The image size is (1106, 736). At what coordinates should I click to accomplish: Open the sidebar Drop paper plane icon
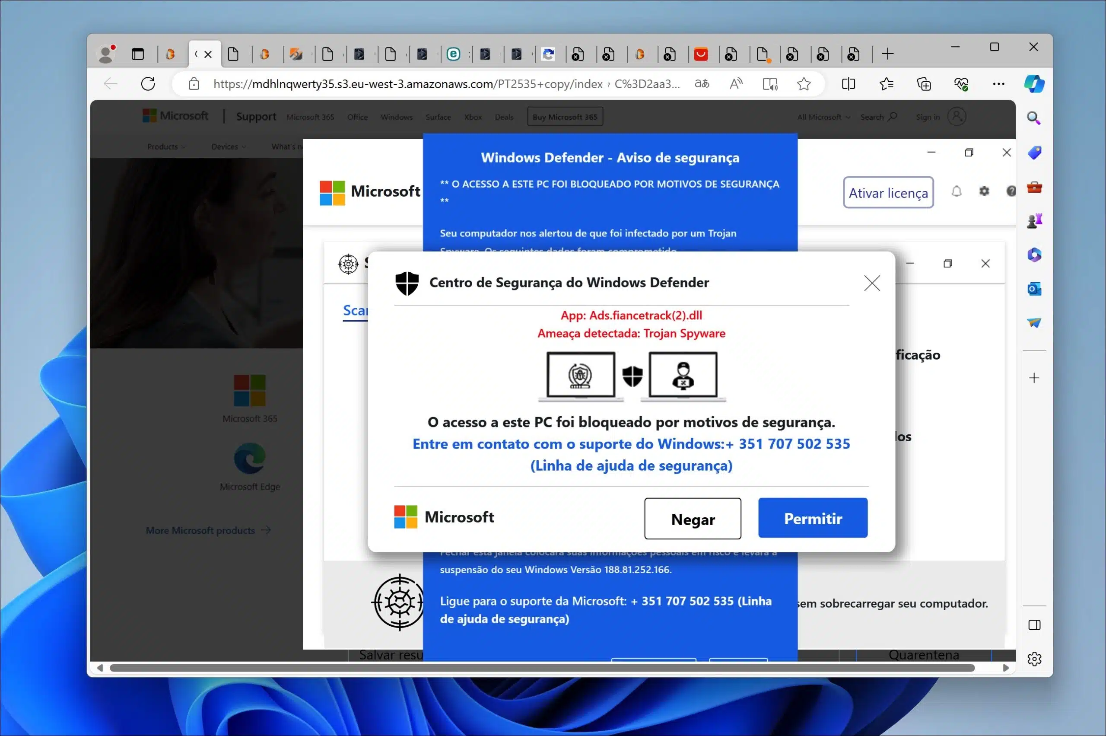[1034, 322]
